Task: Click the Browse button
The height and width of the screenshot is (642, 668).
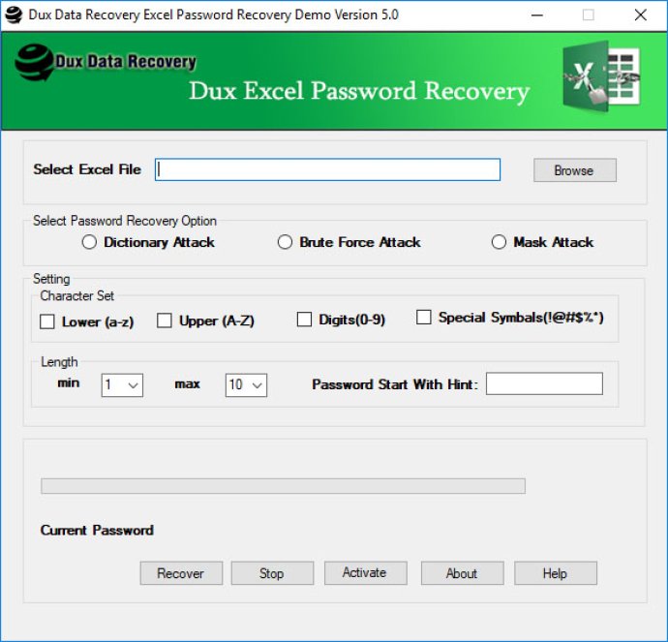Action: coord(575,170)
